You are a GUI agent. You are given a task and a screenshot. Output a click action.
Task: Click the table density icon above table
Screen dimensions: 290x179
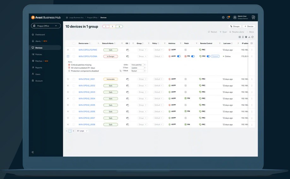point(246,37)
